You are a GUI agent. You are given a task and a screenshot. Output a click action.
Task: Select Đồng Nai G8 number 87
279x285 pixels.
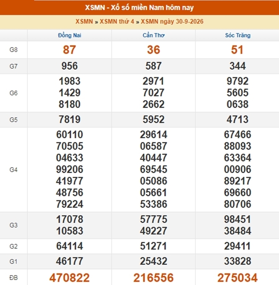coord(69,50)
